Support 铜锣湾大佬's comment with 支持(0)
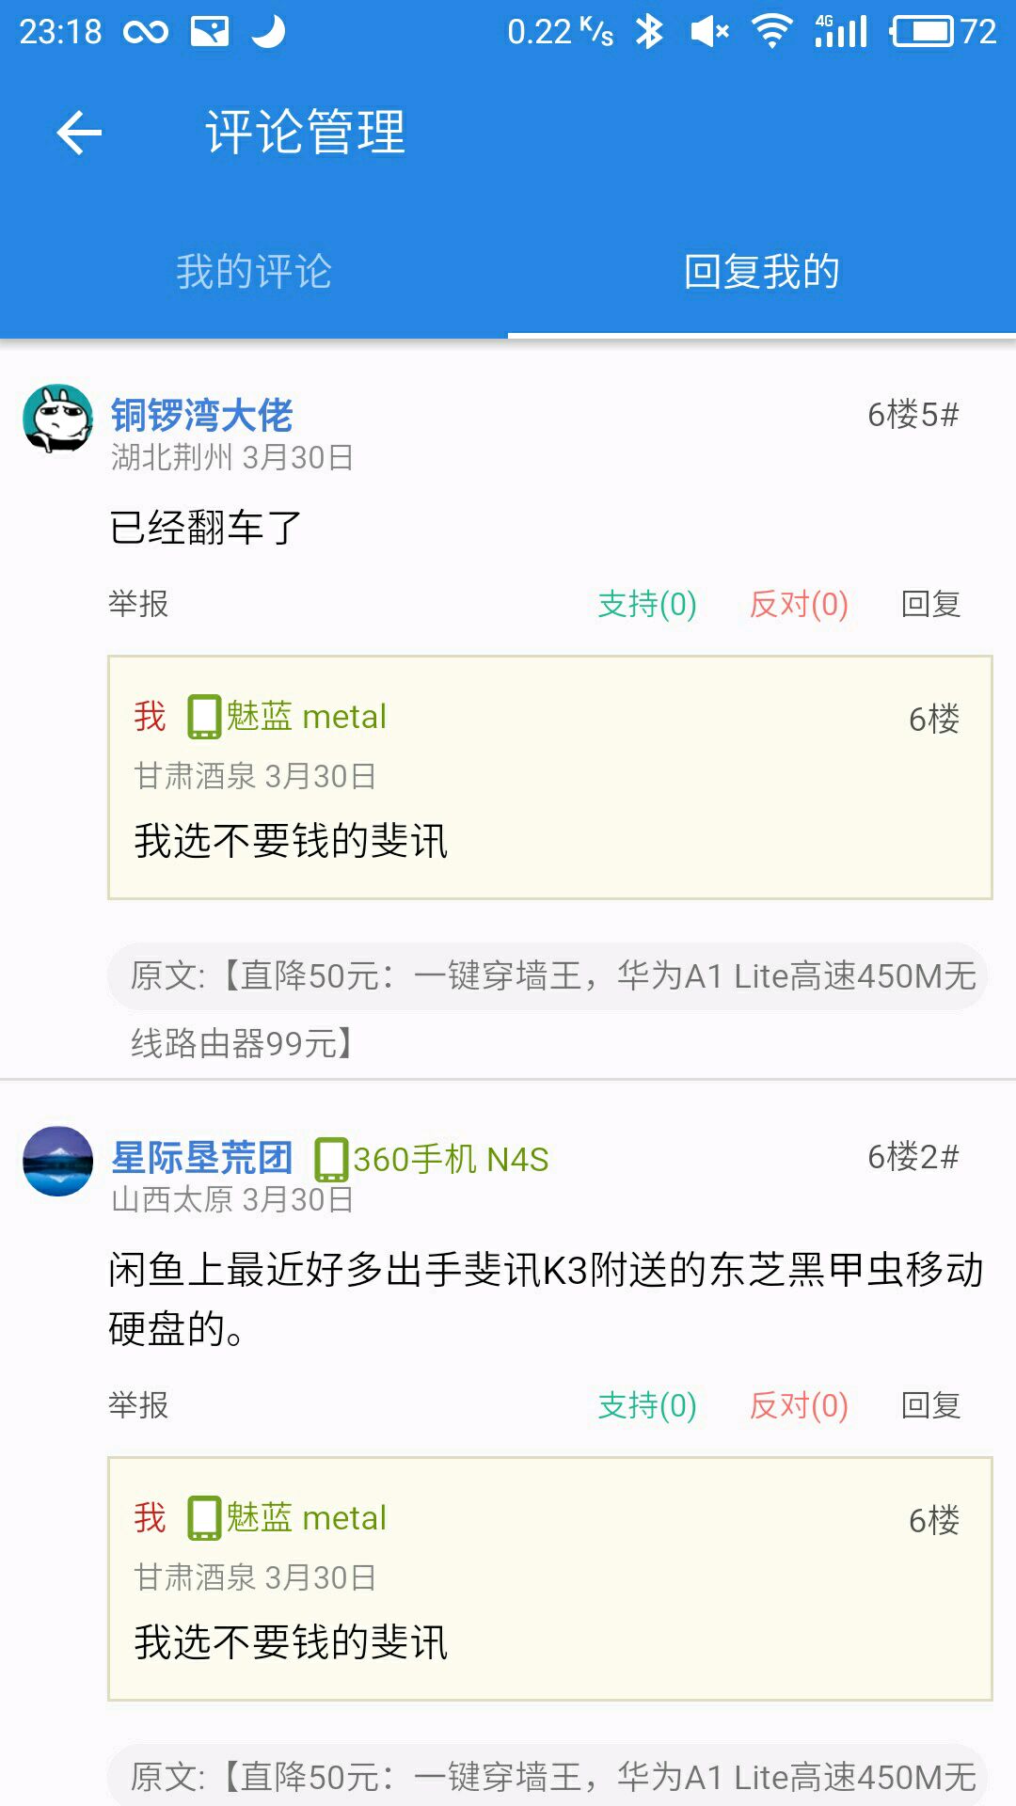 point(647,604)
